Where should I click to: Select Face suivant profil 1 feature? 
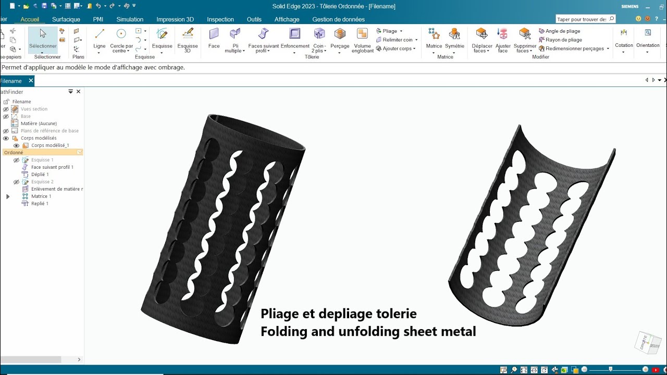[x=52, y=167]
